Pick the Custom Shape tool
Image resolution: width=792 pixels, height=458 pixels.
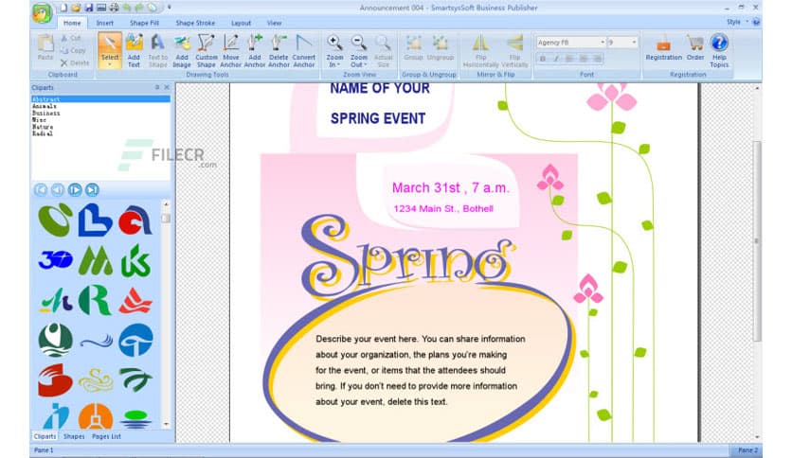click(x=207, y=50)
